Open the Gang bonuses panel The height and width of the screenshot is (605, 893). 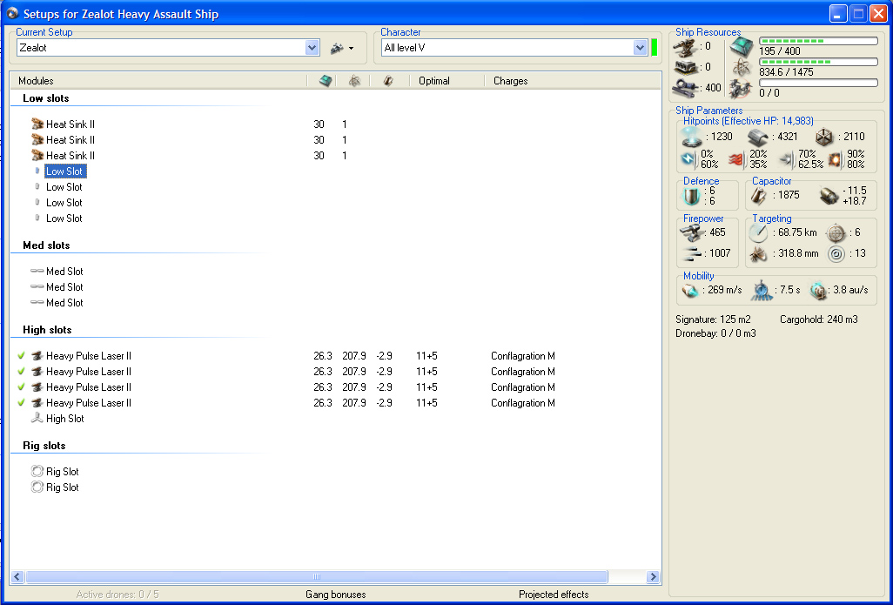335,595
